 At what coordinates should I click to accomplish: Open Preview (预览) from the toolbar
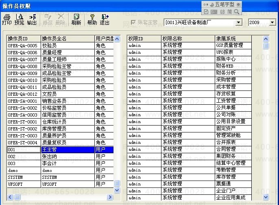pyautogui.click(x=19, y=20)
